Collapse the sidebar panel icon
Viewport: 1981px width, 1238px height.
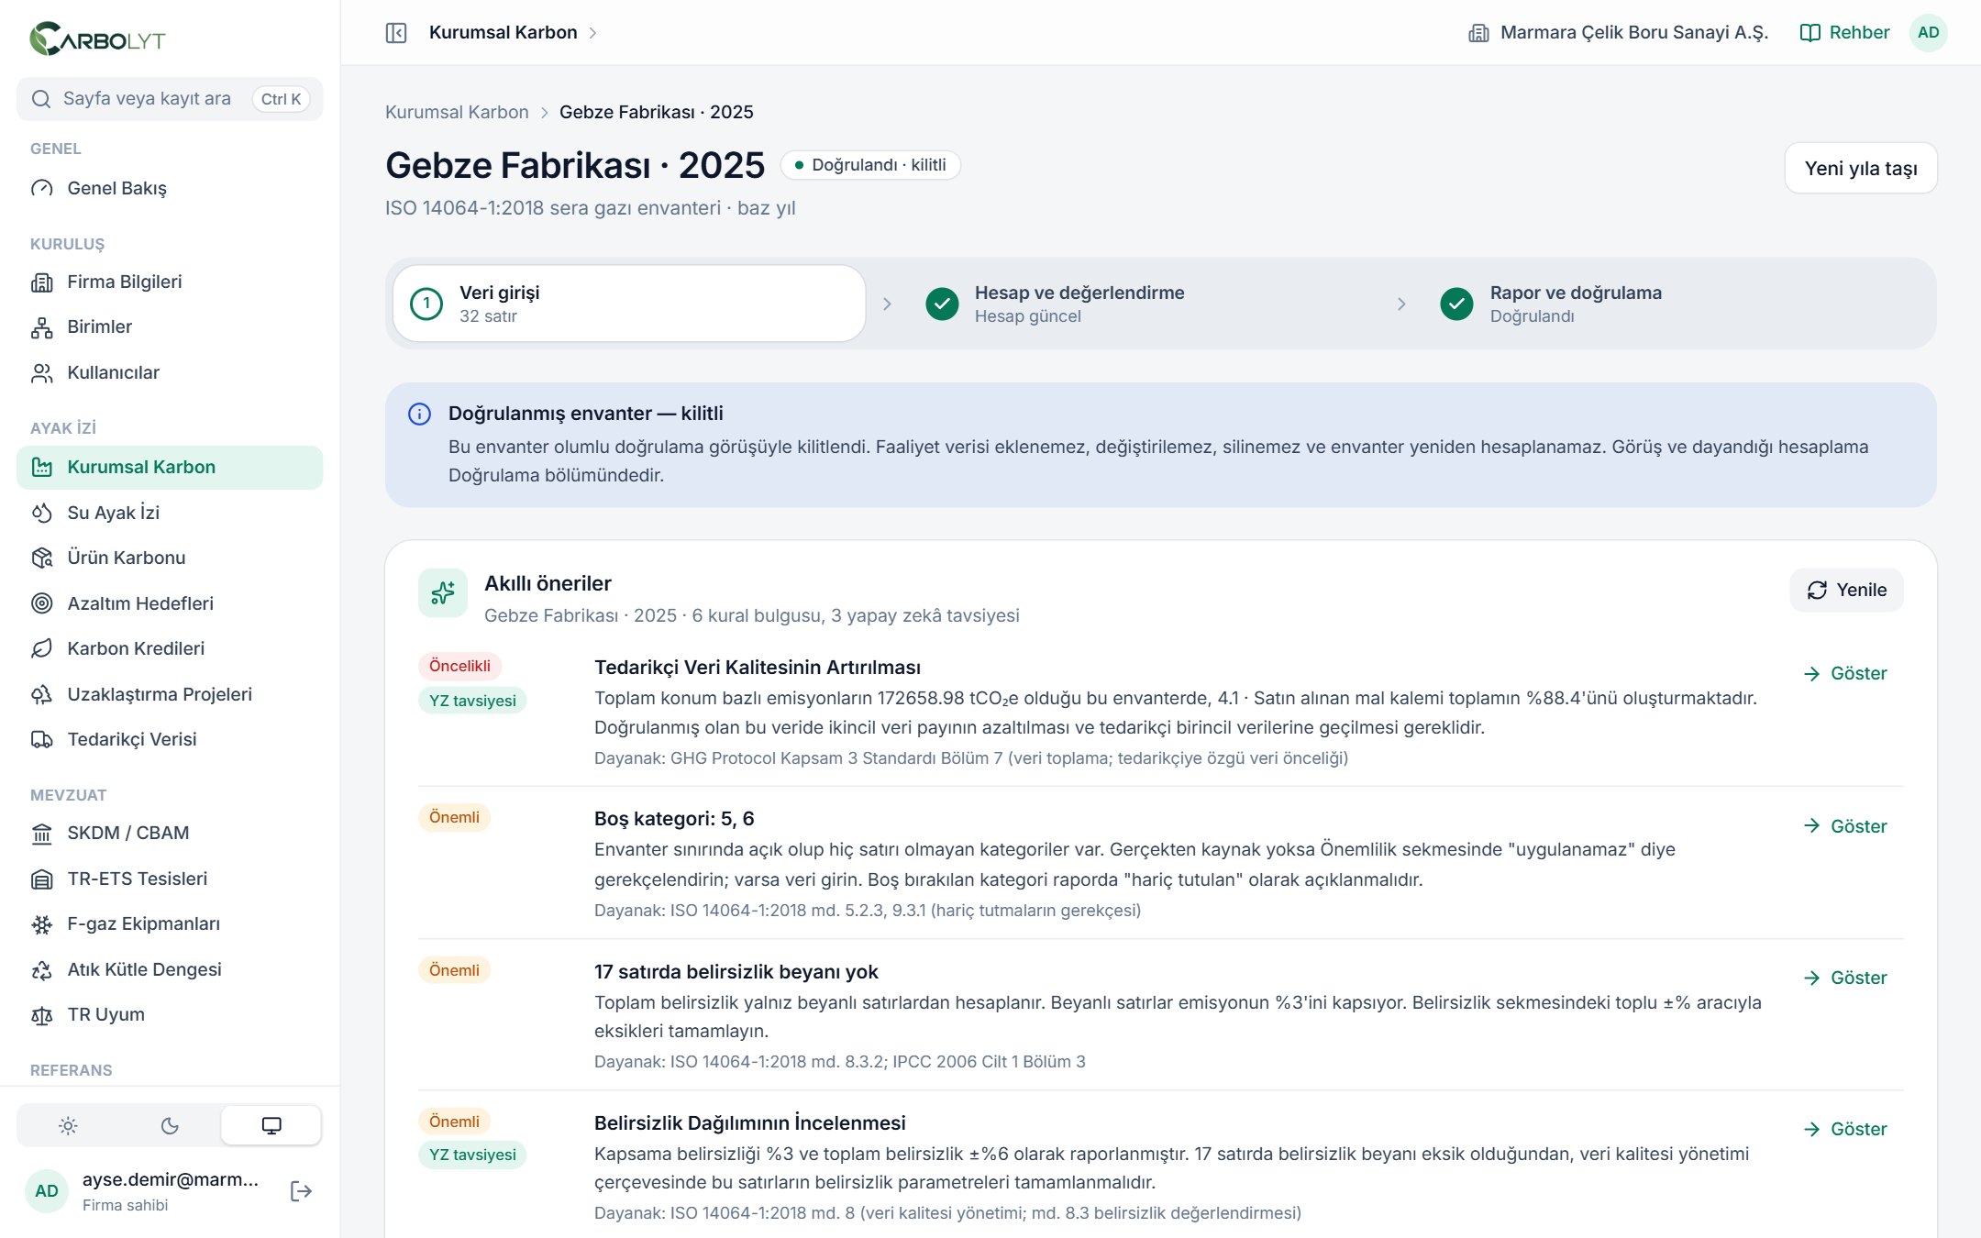396,33
